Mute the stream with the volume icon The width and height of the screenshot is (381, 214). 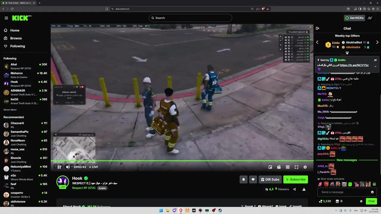point(68,167)
